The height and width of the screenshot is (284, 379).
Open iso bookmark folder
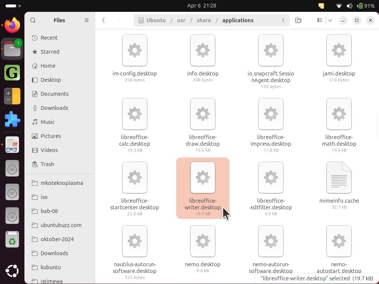point(60,197)
